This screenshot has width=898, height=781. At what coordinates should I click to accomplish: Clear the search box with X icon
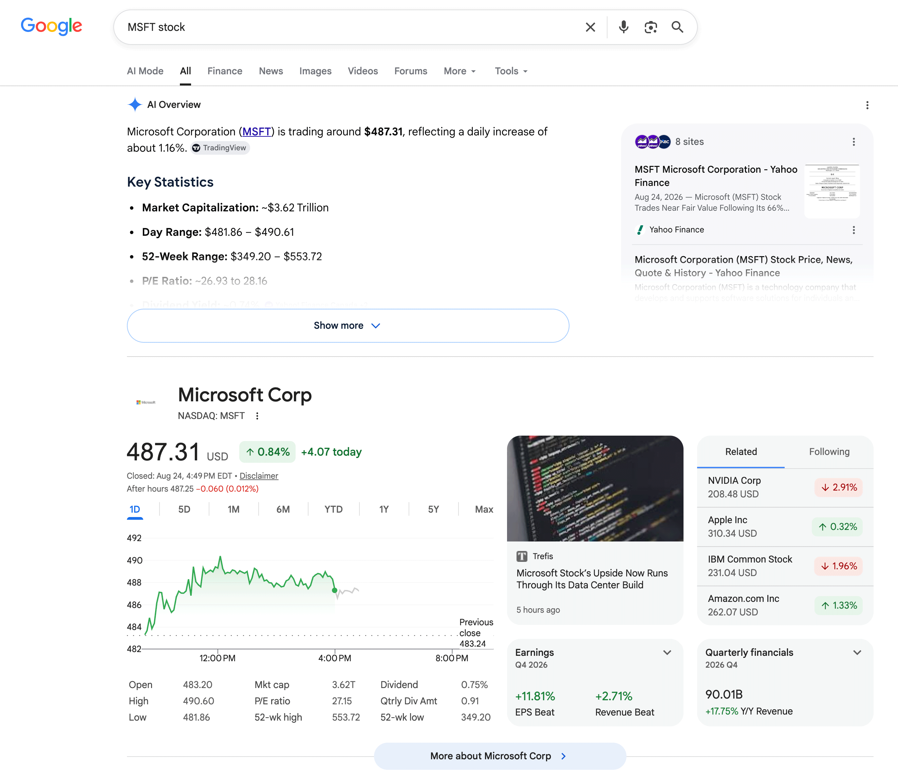[590, 27]
